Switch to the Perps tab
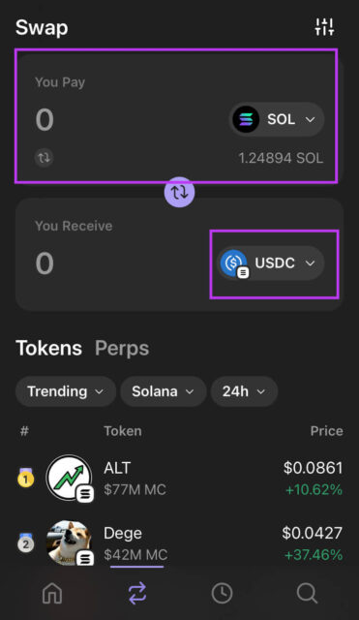The height and width of the screenshot is (620, 359). tap(122, 349)
